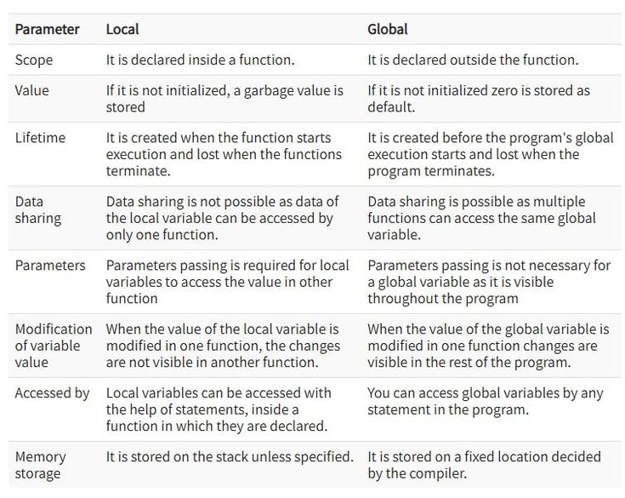
Task: Select the 'stored on the stack' cell
Action: point(229,457)
